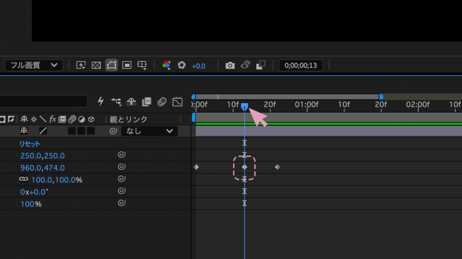462x259 pixels.
Task: Click the fx effects column icon
Action: [52, 119]
